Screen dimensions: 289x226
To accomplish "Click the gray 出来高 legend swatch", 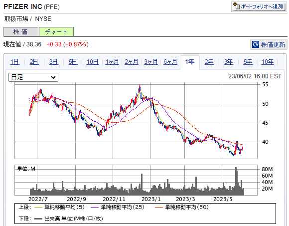I will [38, 219].
